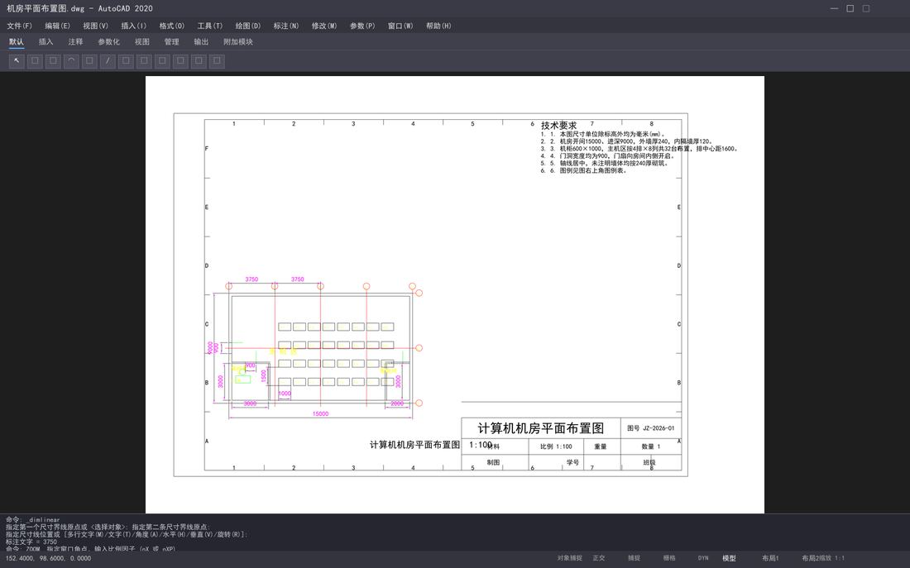Open the 视图(V) menu in menu bar

click(95, 26)
